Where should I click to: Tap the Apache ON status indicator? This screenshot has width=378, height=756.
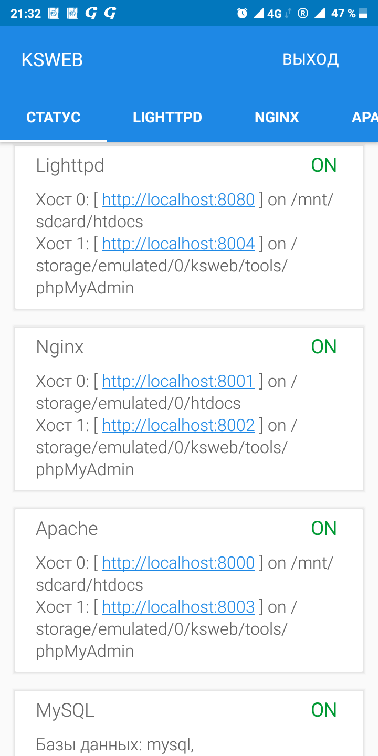[323, 529]
